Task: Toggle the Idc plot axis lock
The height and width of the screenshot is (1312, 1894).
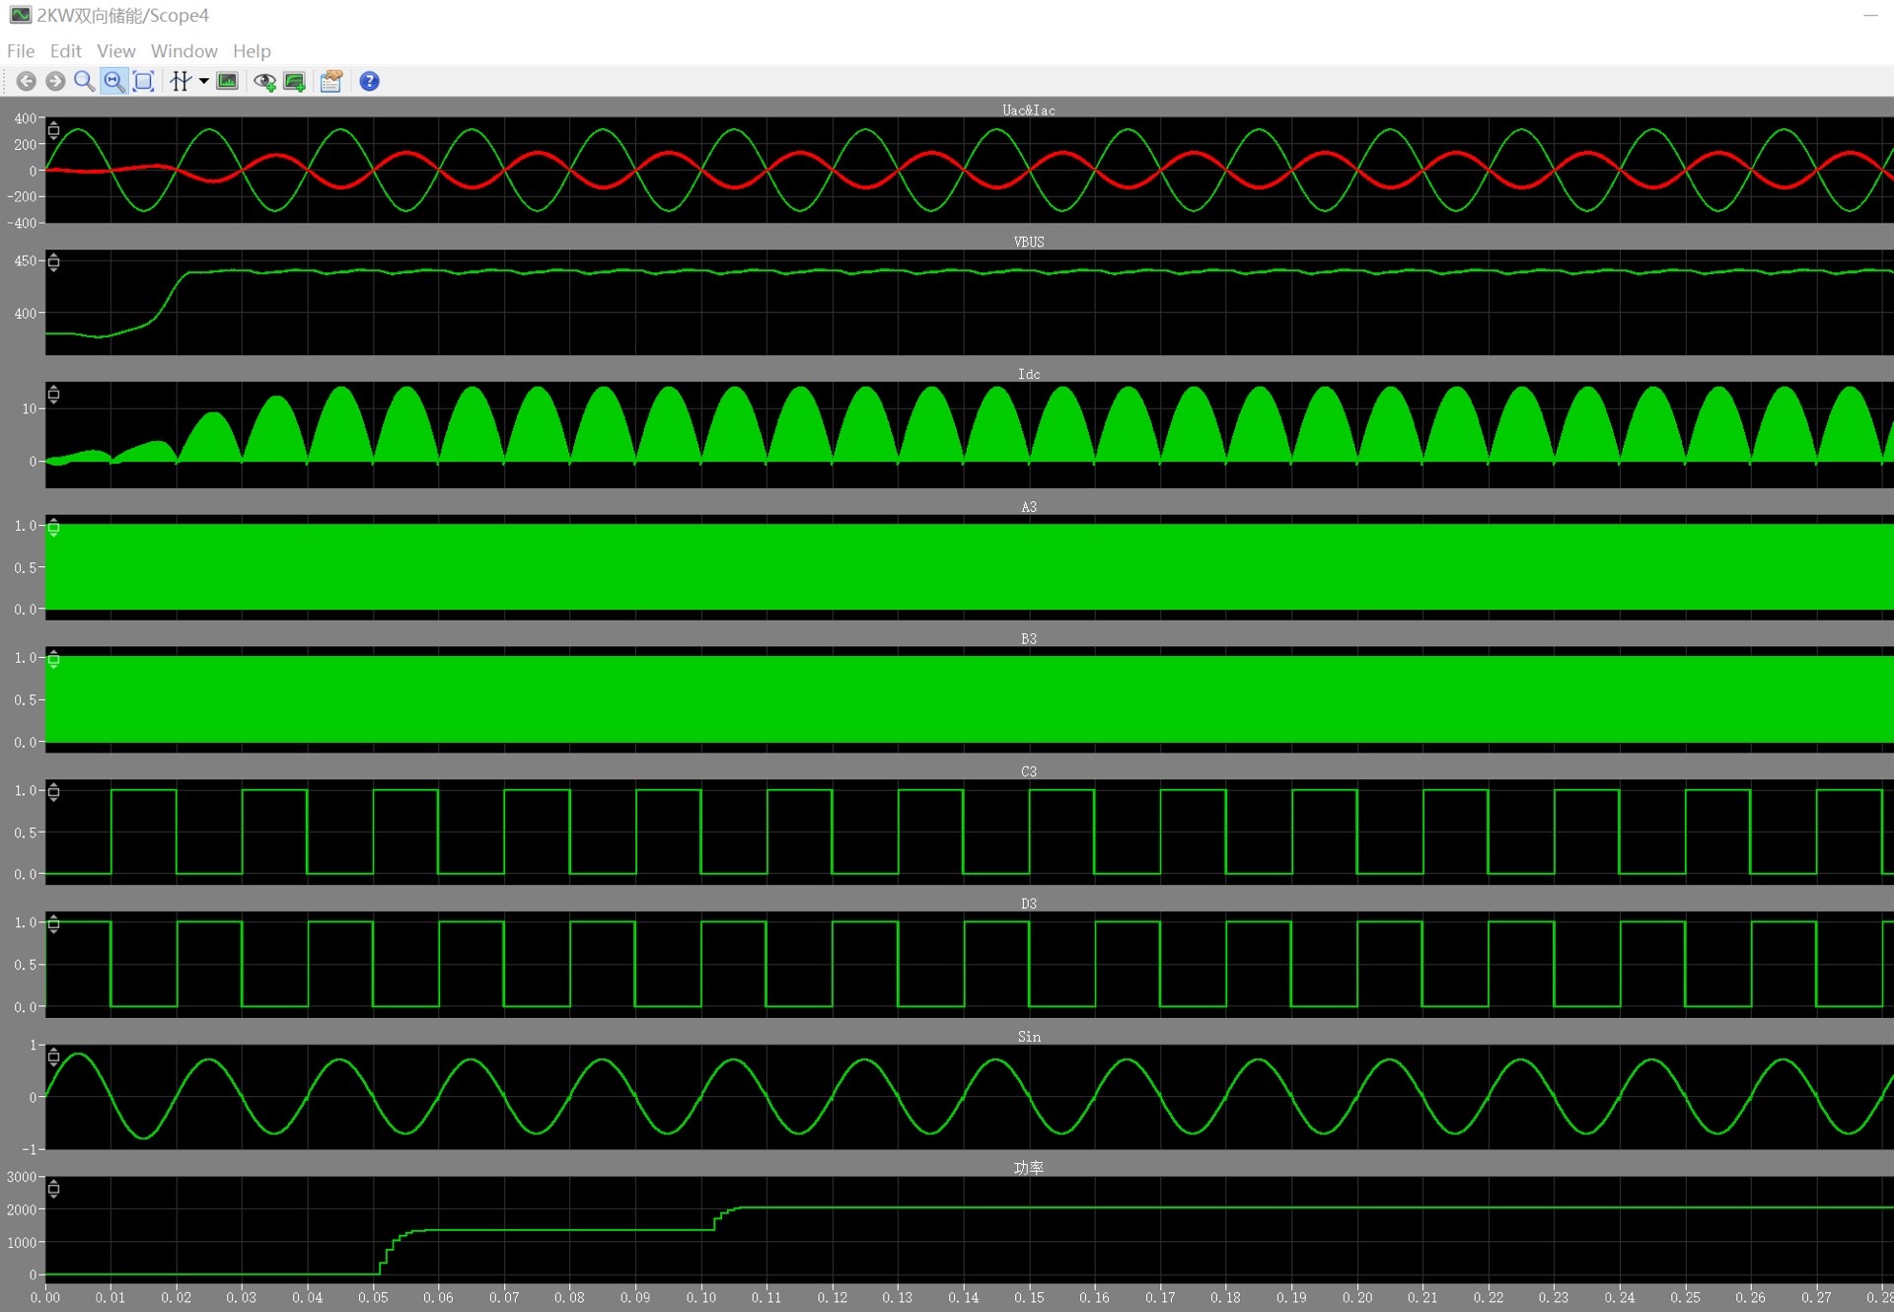Action: (54, 395)
